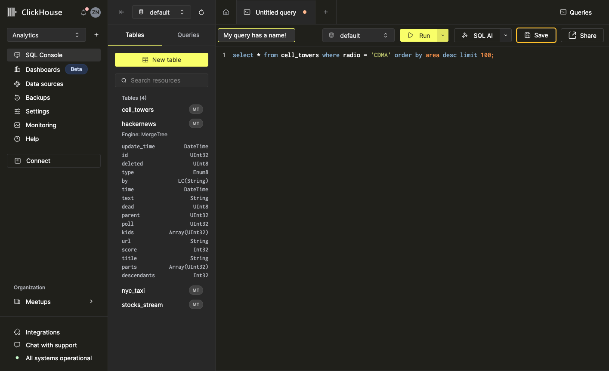Expand the Meetups organization chevron

91,302
